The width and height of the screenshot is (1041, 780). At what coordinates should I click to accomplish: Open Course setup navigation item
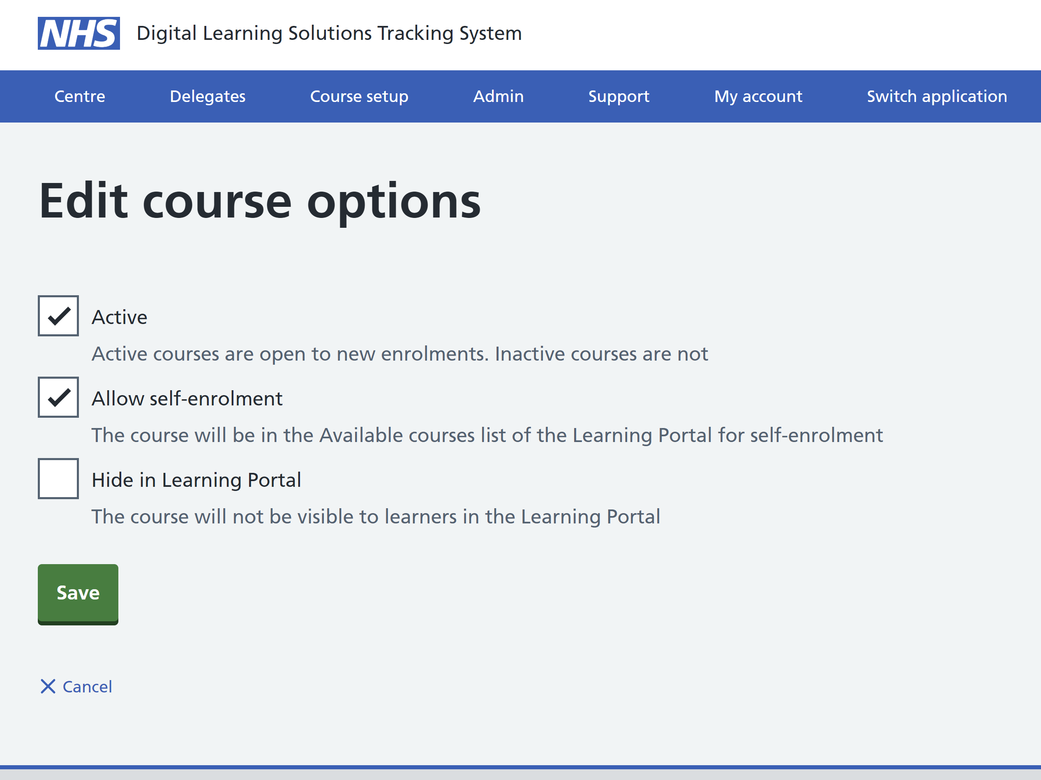pyautogui.click(x=359, y=97)
